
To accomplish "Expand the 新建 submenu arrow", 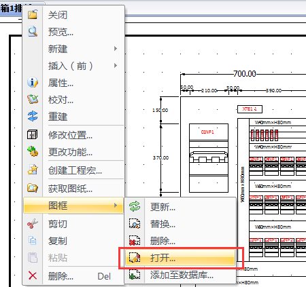I will point(116,49).
